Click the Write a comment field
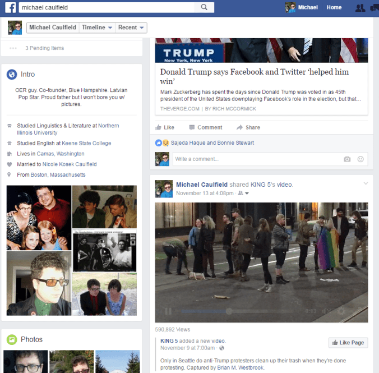379x373 pixels. pos(270,159)
